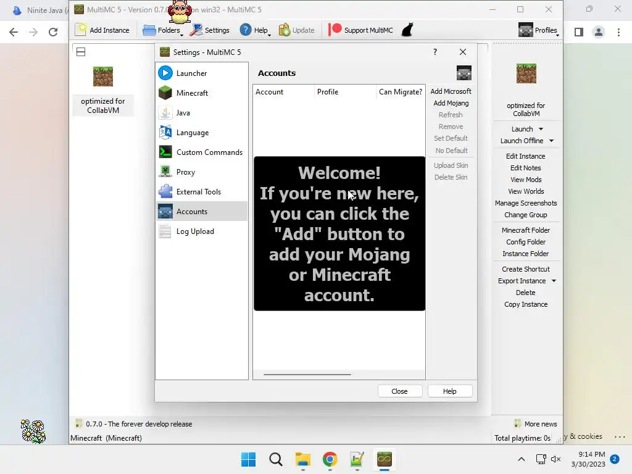
Task: Click the instance icon in right panel
Action: 526,73
